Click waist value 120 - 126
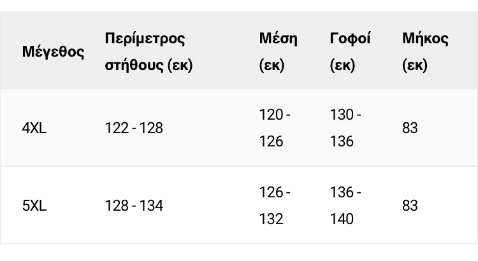 [x=275, y=128]
